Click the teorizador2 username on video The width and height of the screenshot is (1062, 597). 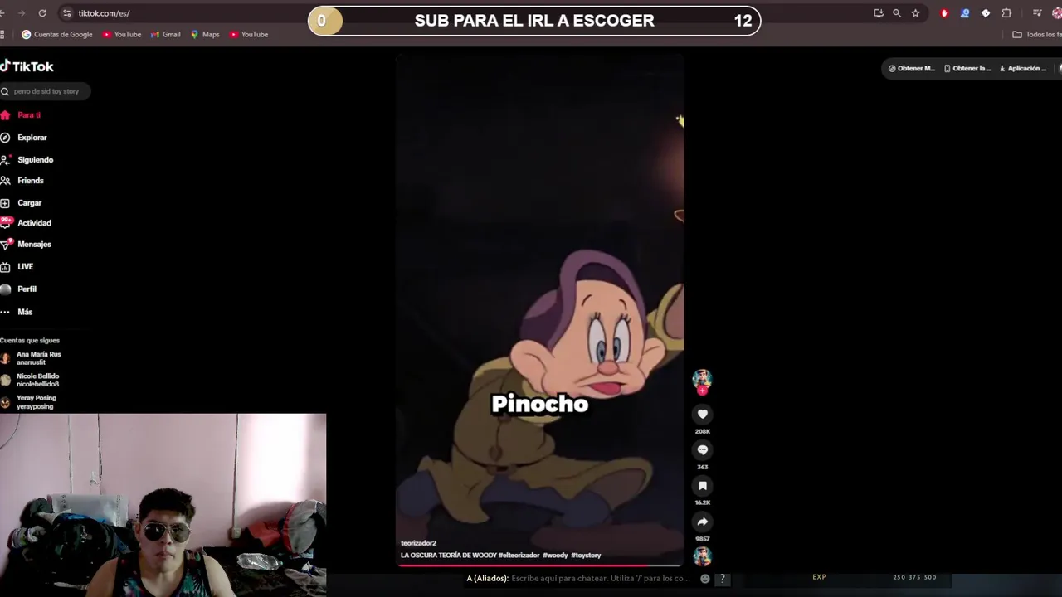pyautogui.click(x=418, y=543)
